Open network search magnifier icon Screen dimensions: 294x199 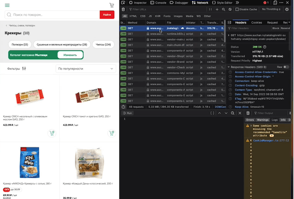coord(223,9)
